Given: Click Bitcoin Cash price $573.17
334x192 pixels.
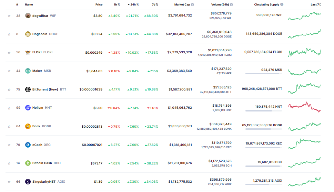Looking at the screenshot, I should coord(96,163).
